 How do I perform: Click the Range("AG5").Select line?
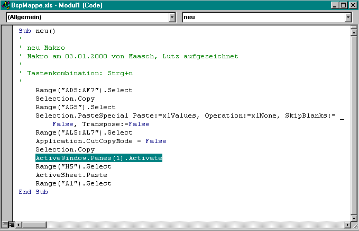point(75,107)
